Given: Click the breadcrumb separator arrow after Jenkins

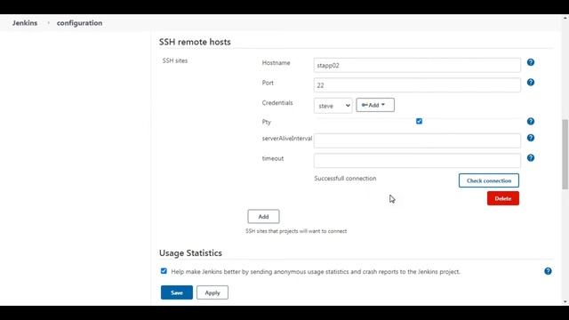Looking at the screenshot, I should click(x=48, y=23).
